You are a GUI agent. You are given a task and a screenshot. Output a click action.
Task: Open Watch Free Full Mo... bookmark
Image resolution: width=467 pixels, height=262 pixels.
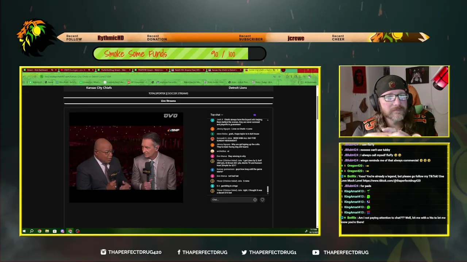tap(191, 82)
